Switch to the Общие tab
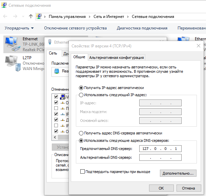This screenshot has width=206, height=196. [x=79, y=57]
